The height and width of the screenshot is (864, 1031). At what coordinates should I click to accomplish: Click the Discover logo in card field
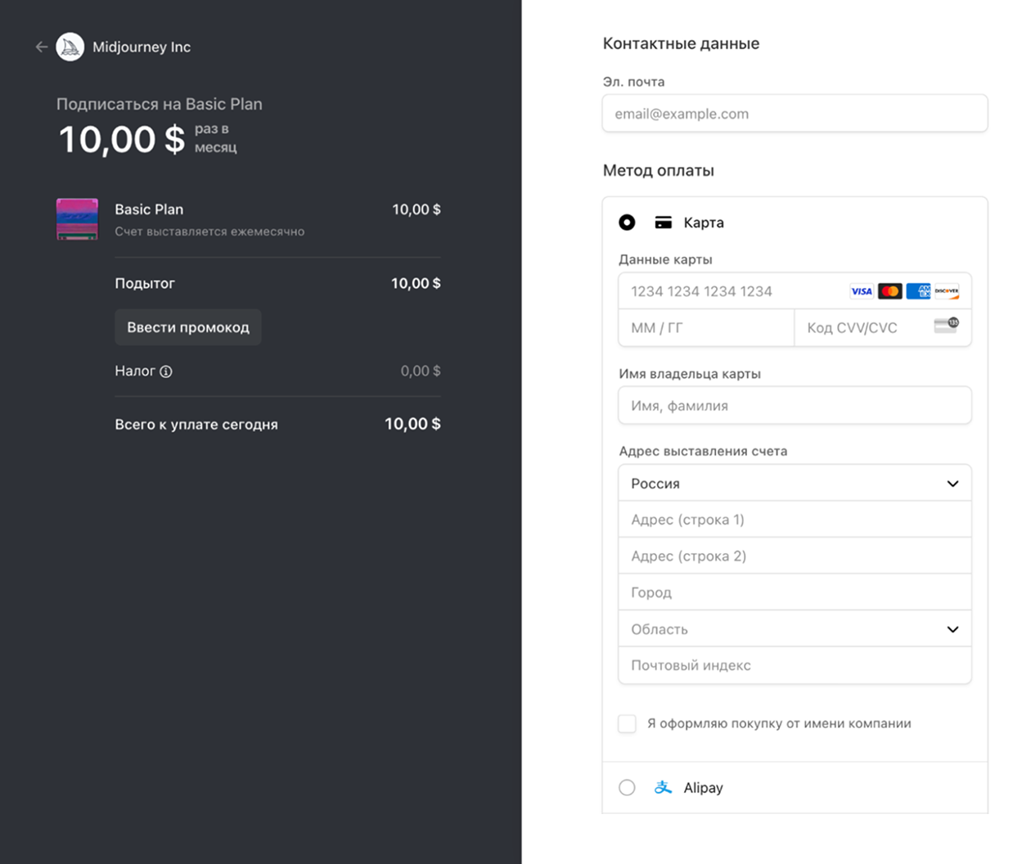947,291
